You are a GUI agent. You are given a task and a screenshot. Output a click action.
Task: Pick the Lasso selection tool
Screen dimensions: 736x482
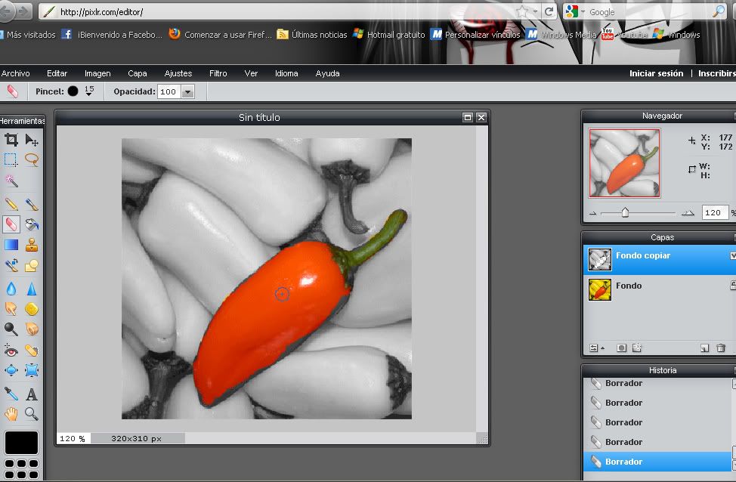click(x=32, y=159)
